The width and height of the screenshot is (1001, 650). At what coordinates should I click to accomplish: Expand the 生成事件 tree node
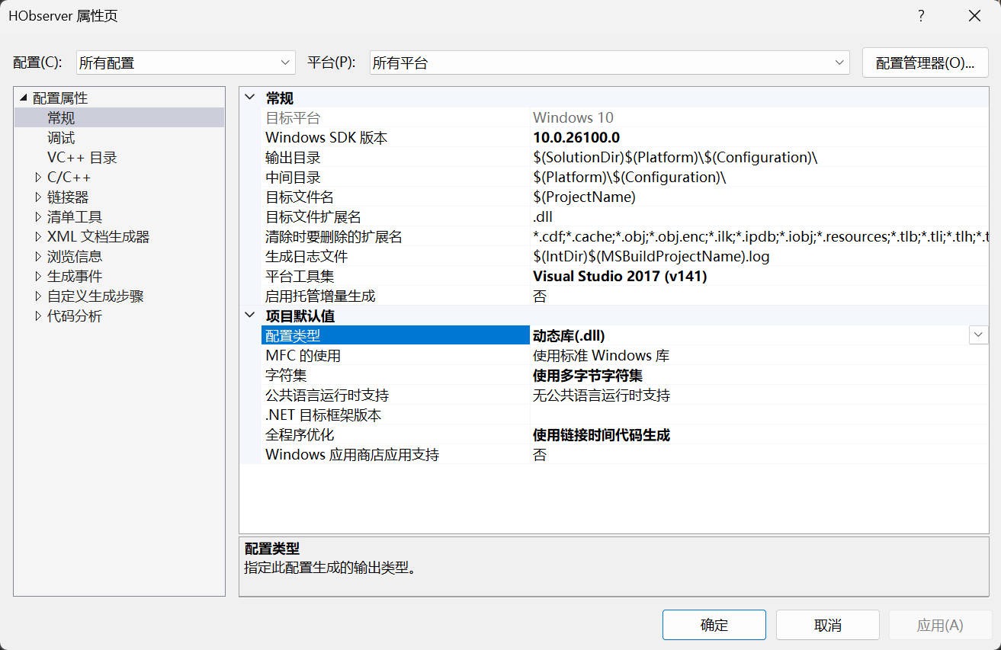[x=38, y=277]
